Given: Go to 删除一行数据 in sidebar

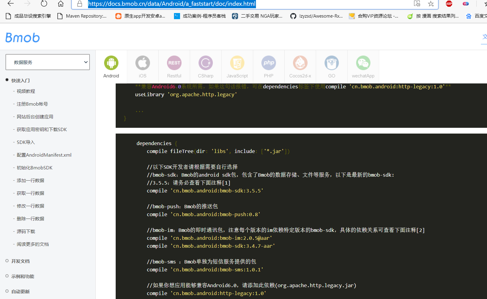Looking at the screenshot, I should (x=30, y=219).
